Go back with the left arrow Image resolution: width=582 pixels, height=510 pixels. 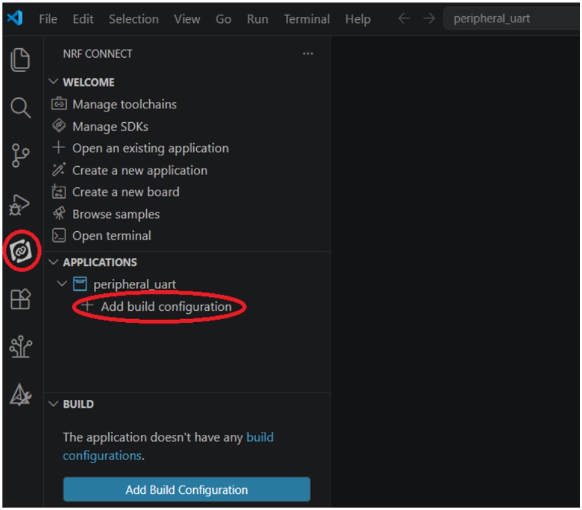point(404,18)
